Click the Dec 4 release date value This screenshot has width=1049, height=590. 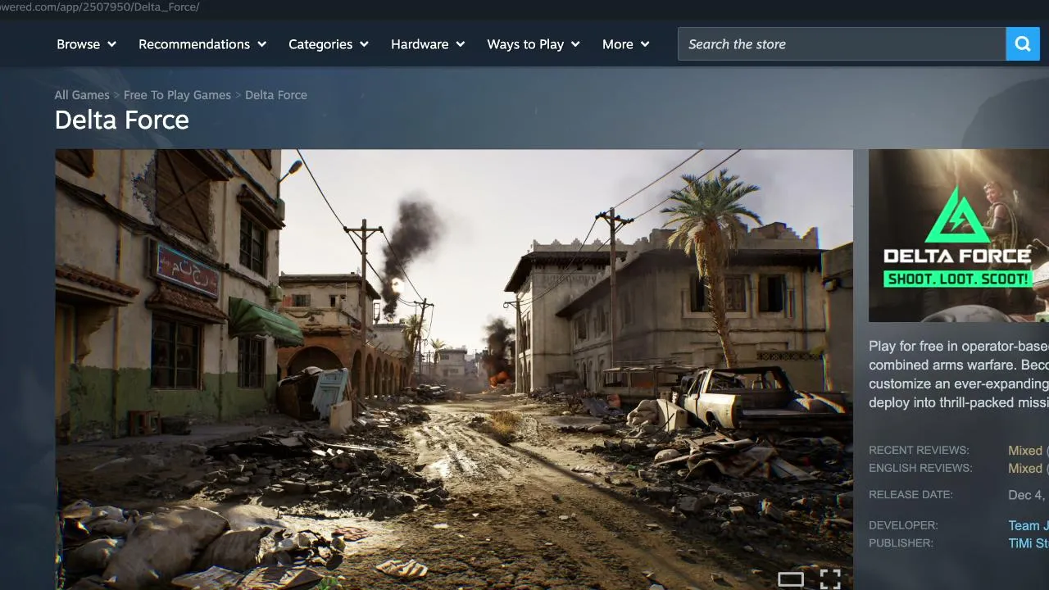point(1029,495)
